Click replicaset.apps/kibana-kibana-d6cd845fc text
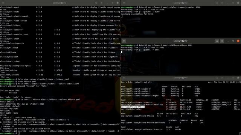This screenshot has height=135, width=241. coord(143,123)
